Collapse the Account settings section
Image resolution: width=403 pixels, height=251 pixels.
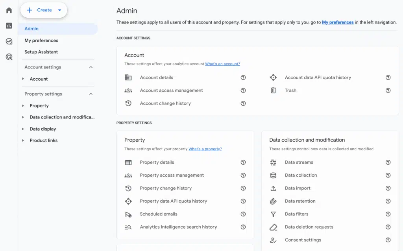click(91, 67)
